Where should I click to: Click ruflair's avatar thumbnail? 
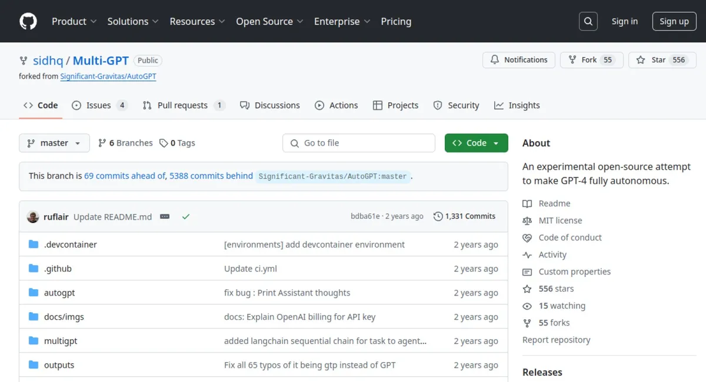pyautogui.click(x=33, y=216)
